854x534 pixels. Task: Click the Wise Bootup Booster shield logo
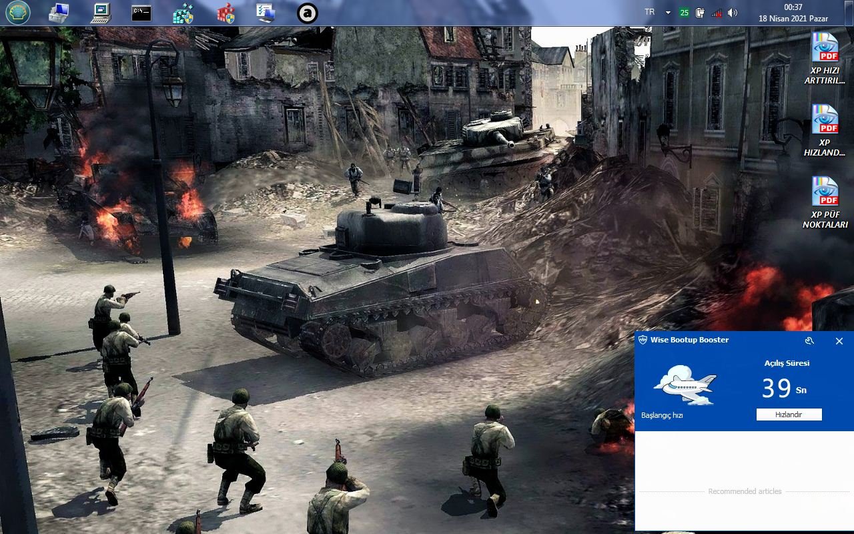click(643, 340)
